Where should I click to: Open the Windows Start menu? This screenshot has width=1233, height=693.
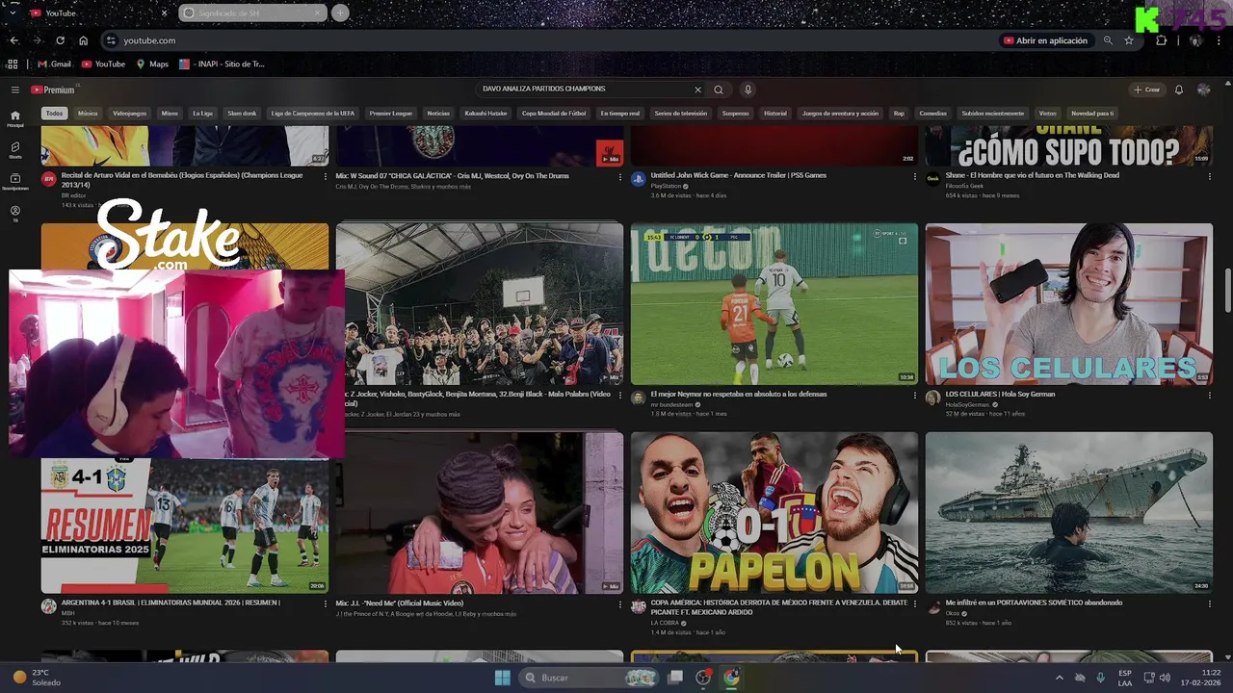point(502,678)
